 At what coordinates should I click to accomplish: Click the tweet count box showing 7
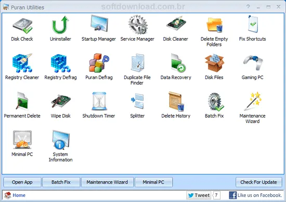216,195
